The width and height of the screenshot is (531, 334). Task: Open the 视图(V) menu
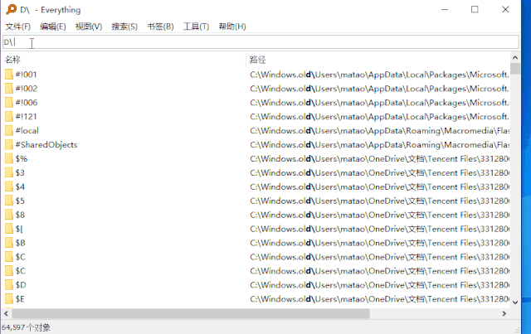click(89, 27)
